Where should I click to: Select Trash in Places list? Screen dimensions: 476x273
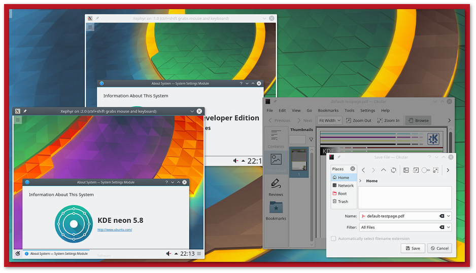pyautogui.click(x=344, y=202)
